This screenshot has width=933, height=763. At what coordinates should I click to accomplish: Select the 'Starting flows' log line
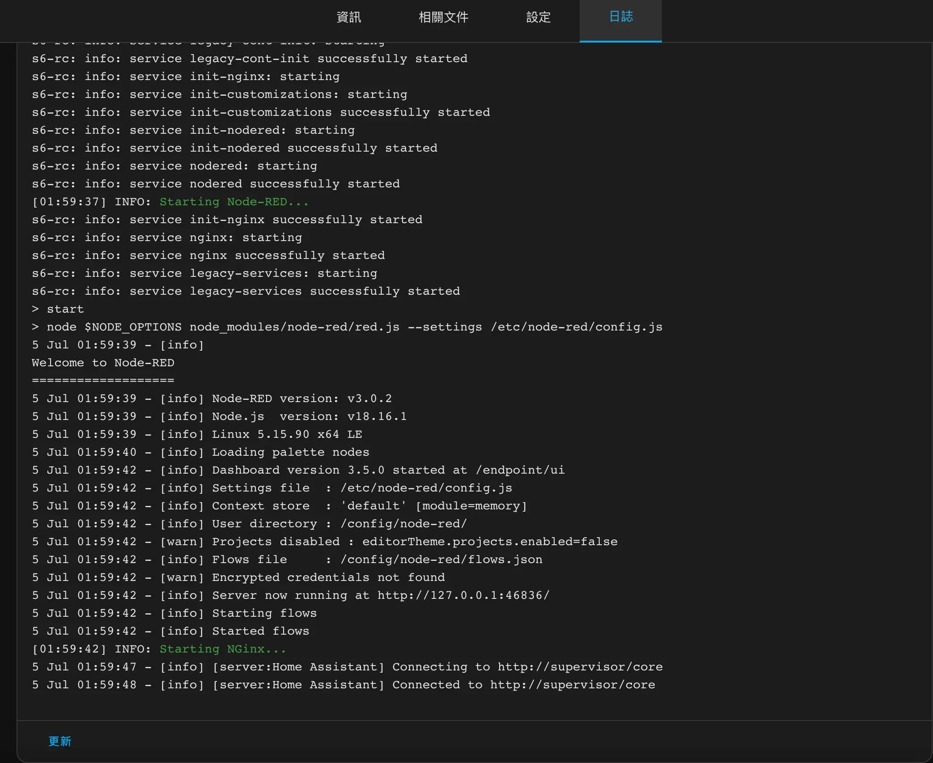174,613
